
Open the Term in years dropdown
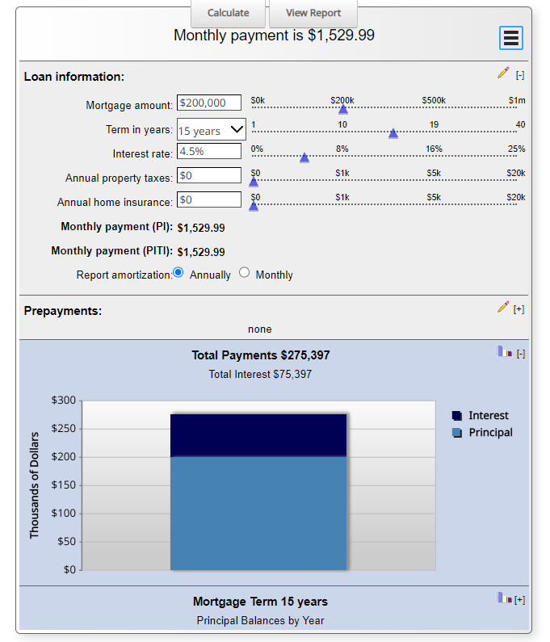[x=211, y=130]
